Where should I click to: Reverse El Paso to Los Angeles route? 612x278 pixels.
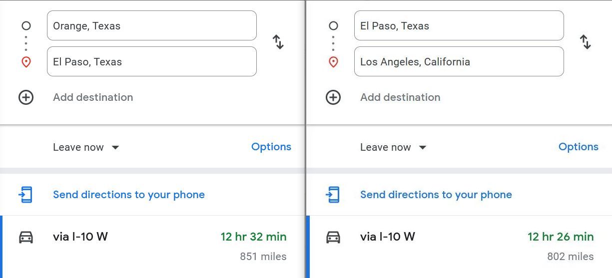[586, 42]
